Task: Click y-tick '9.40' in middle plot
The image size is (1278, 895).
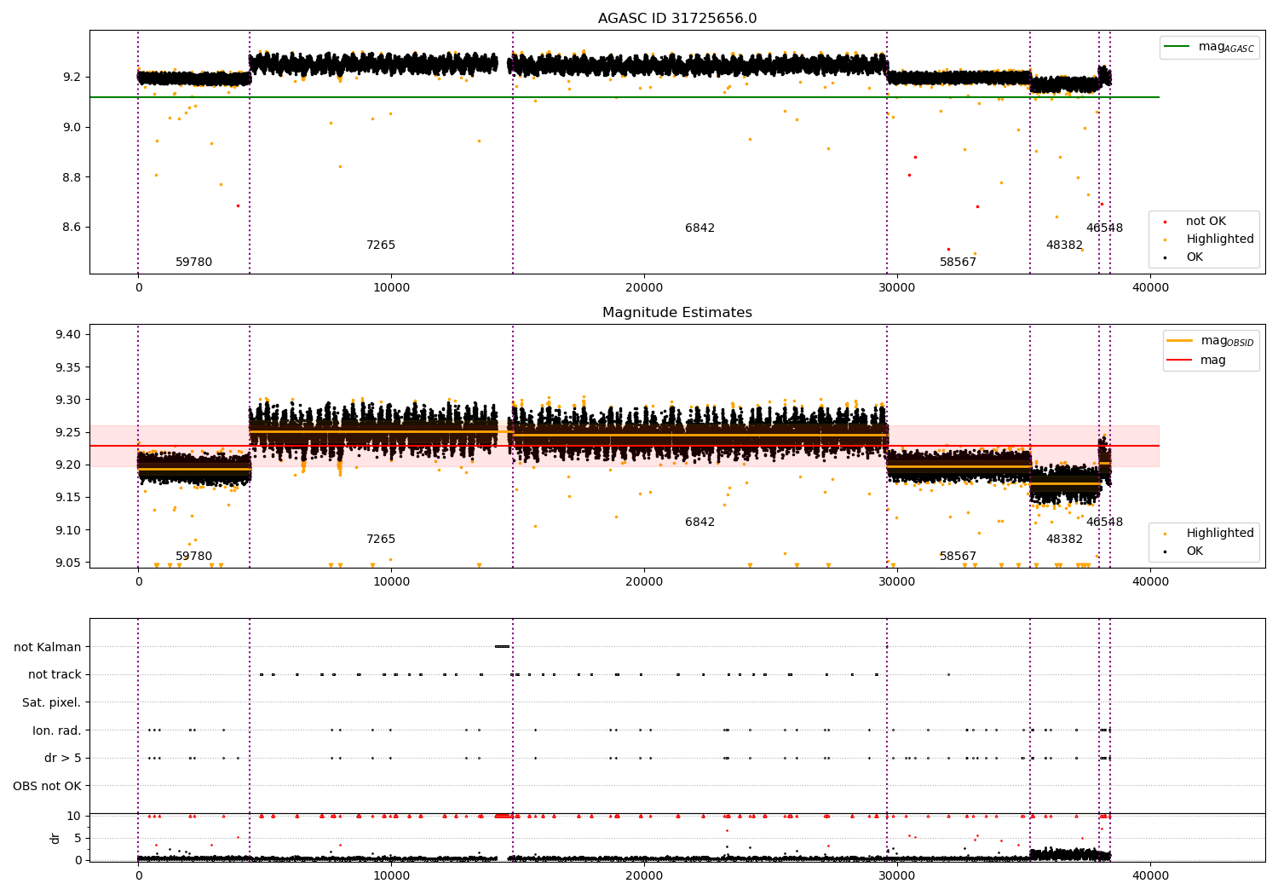Action: point(69,334)
